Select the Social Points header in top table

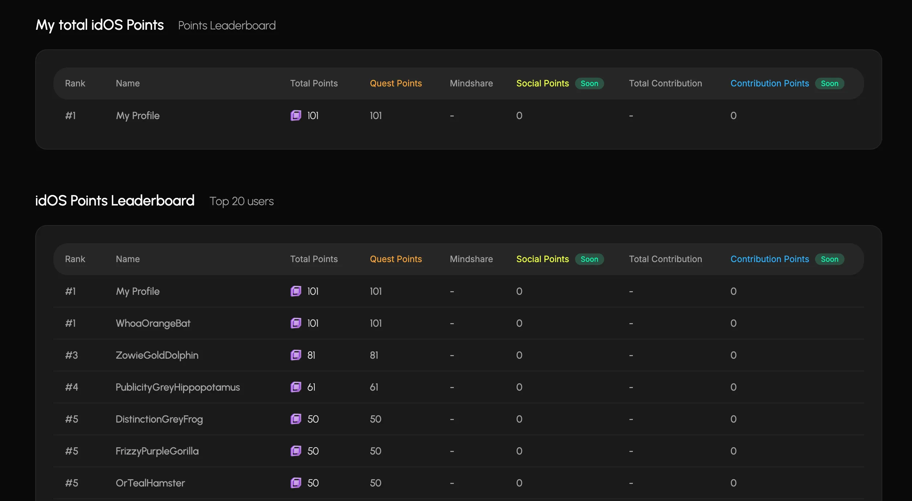542,83
